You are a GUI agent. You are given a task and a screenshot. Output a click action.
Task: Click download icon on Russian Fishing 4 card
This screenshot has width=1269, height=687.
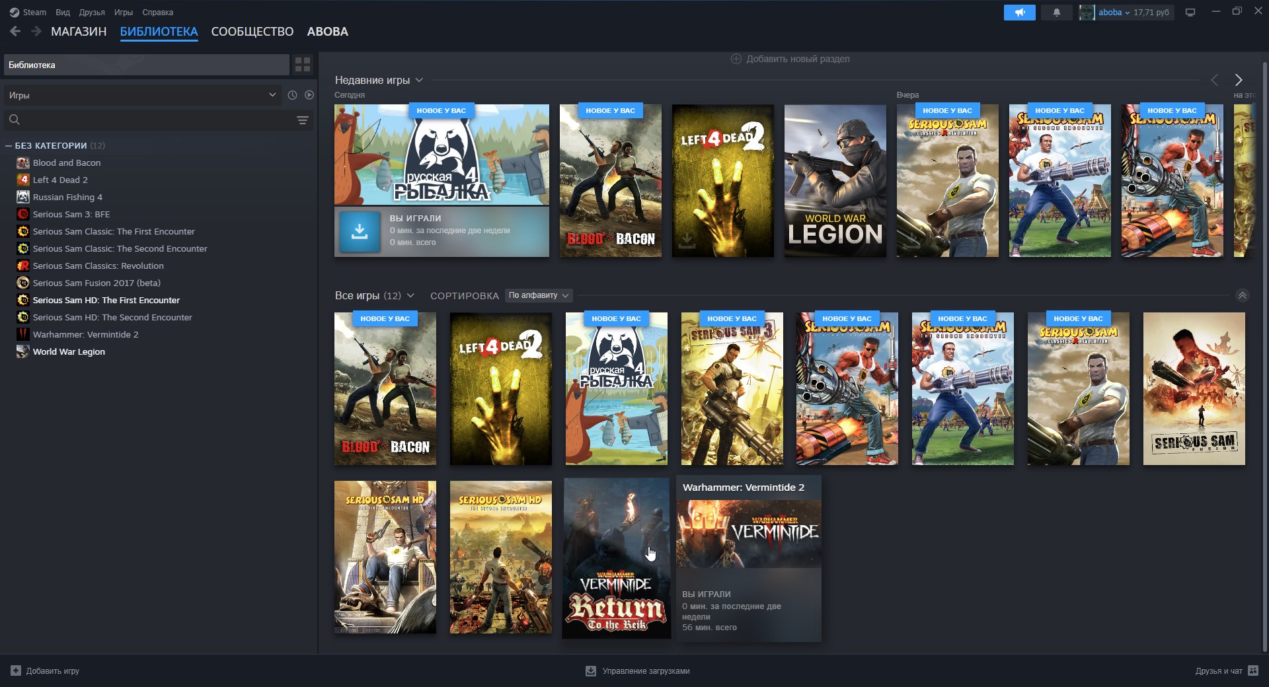(x=360, y=231)
